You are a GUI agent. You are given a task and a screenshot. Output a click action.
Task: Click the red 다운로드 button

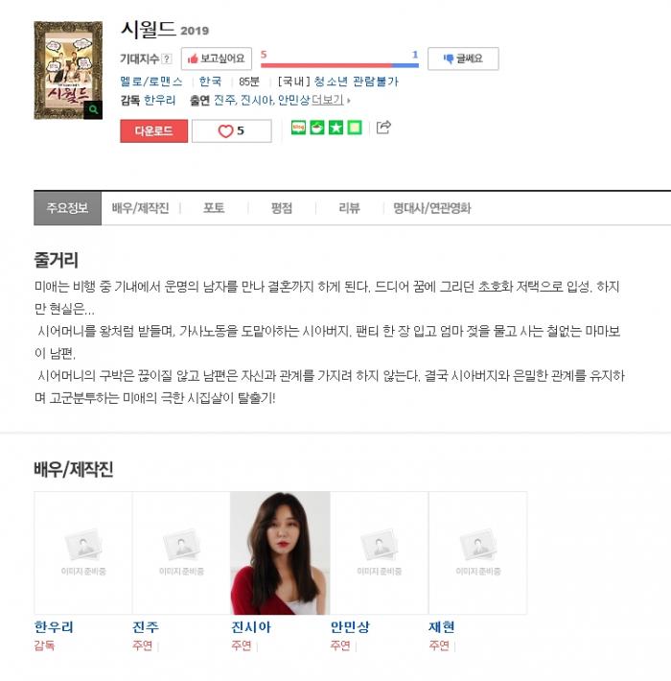point(154,130)
